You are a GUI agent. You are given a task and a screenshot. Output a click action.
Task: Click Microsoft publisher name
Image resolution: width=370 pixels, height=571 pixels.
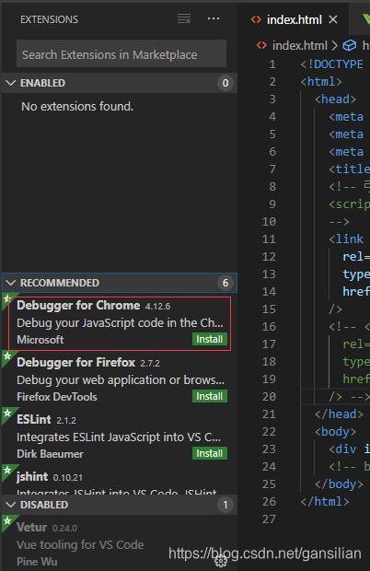[x=40, y=340]
